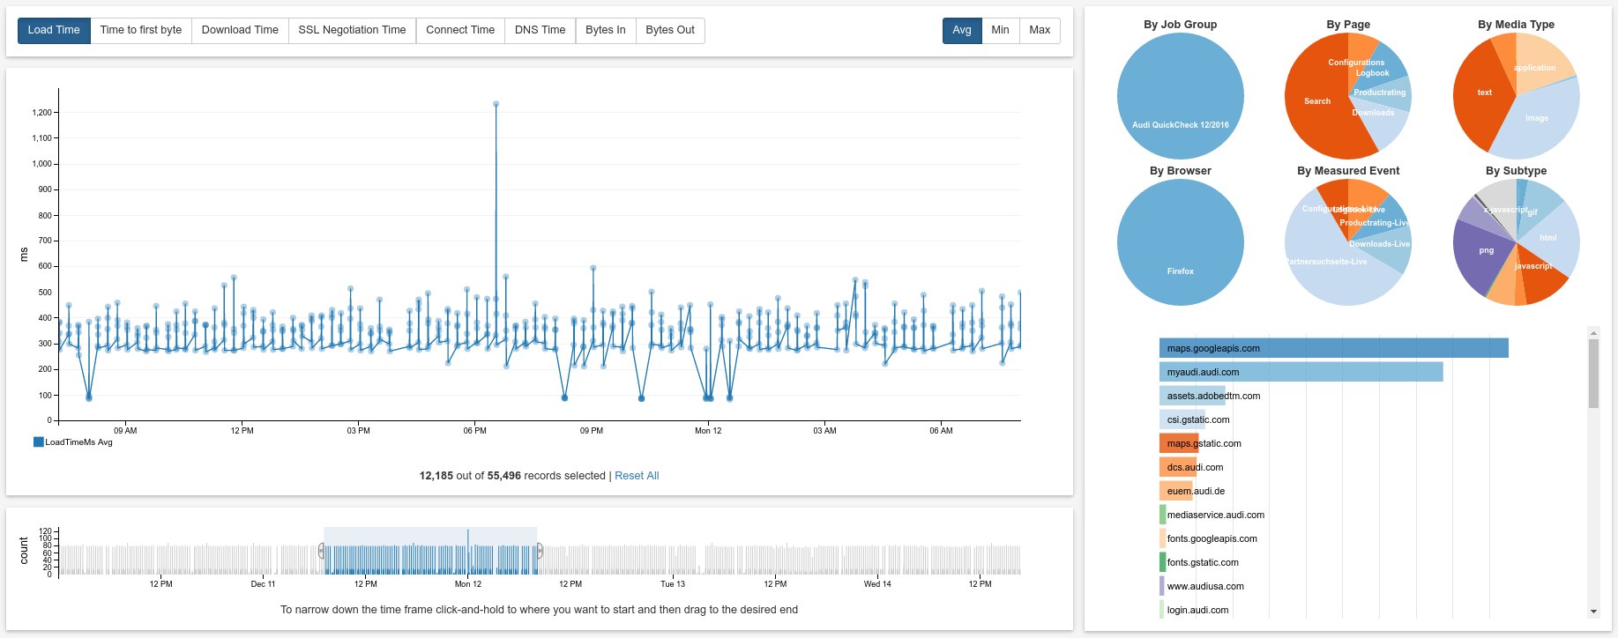This screenshot has width=1618, height=638.
Task: Switch to Download Time metric
Action: click(x=240, y=30)
